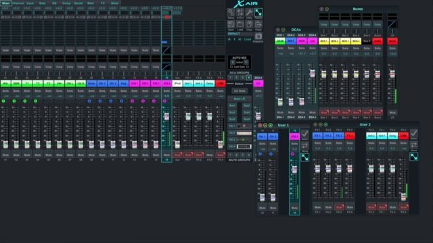Select the Delay channel label in main mixer
433x243 pixels.
[210, 83]
